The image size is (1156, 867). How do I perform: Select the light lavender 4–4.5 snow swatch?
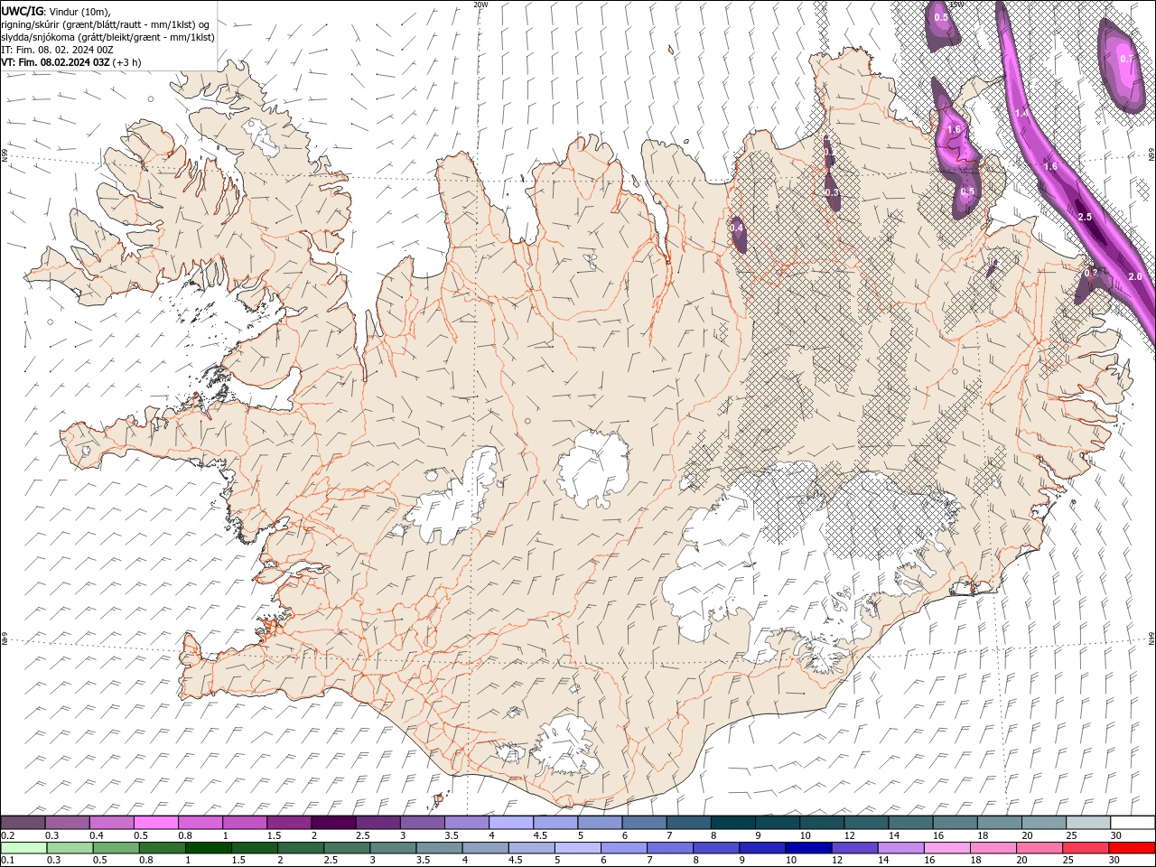pos(511,823)
